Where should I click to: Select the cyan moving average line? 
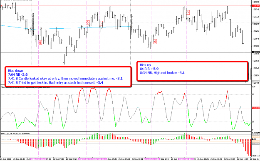tap(66, 28)
